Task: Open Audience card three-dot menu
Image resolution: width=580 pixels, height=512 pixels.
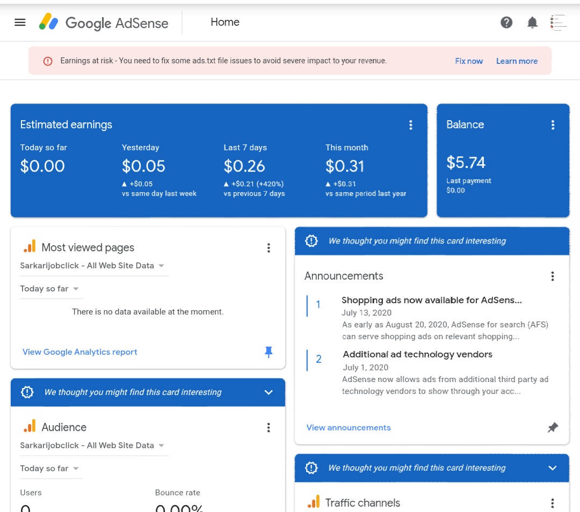Action: [269, 428]
